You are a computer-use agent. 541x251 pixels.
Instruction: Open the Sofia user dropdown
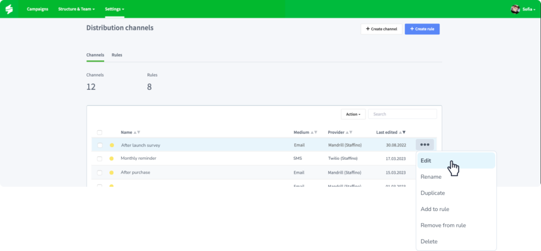(x=529, y=9)
